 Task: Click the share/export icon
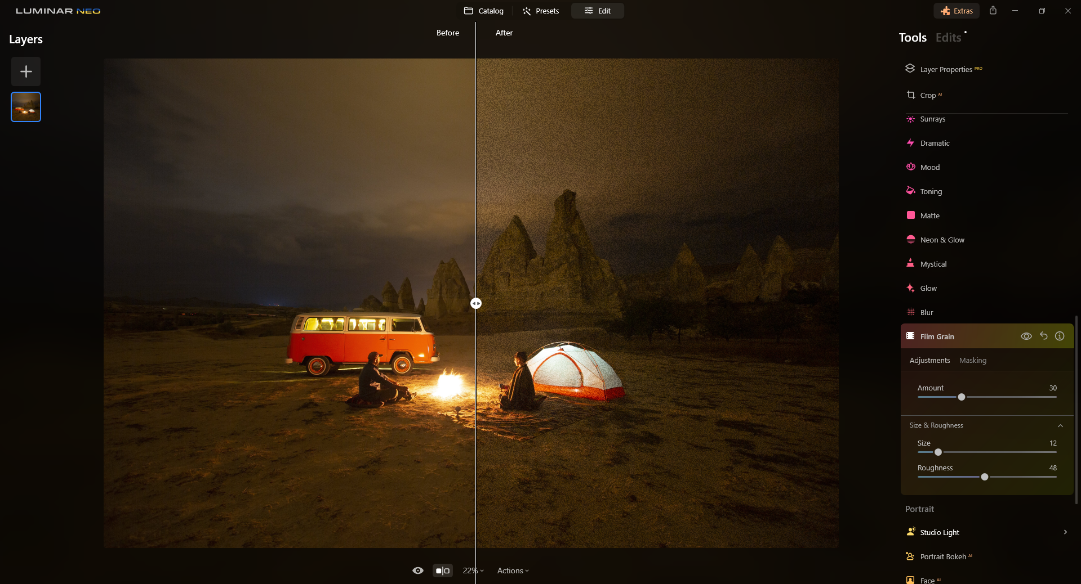coord(993,11)
